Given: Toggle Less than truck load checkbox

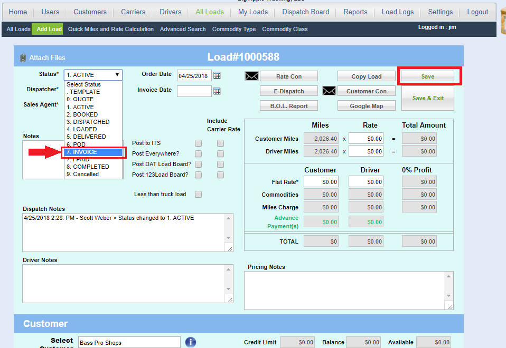Looking at the screenshot, I should pos(199,194).
